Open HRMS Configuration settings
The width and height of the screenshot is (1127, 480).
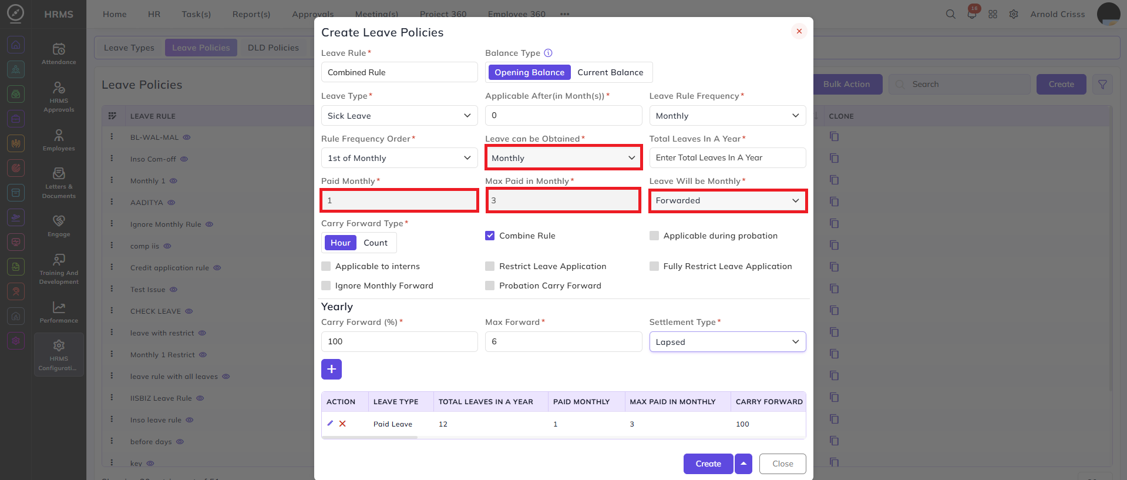coord(59,355)
